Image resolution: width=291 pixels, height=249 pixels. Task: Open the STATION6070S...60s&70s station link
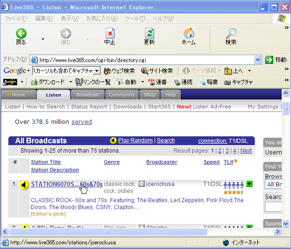coord(67,184)
